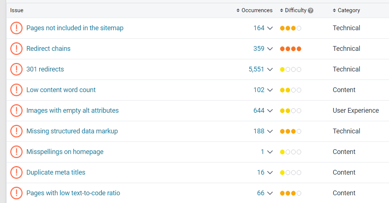Expand the 5,551 occurrences for 301 redirects

click(x=270, y=69)
